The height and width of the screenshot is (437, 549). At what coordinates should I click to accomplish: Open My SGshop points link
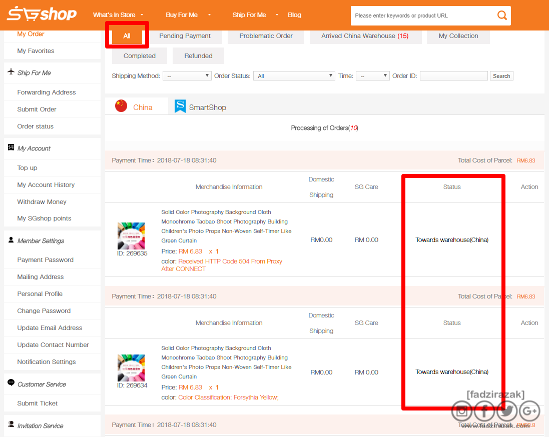click(x=44, y=218)
